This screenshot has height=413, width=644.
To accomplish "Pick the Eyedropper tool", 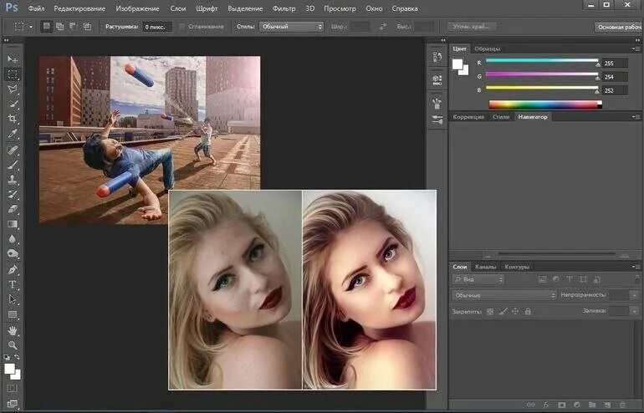I will pos(13,134).
